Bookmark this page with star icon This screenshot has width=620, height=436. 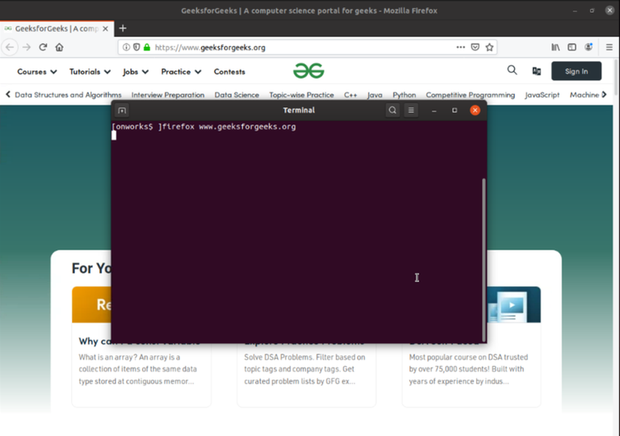click(x=489, y=48)
